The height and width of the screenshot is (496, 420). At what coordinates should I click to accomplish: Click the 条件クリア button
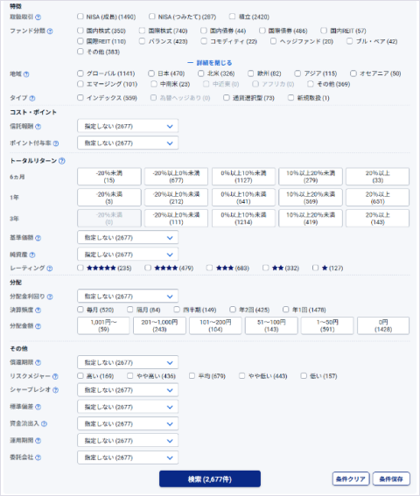(x=351, y=479)
